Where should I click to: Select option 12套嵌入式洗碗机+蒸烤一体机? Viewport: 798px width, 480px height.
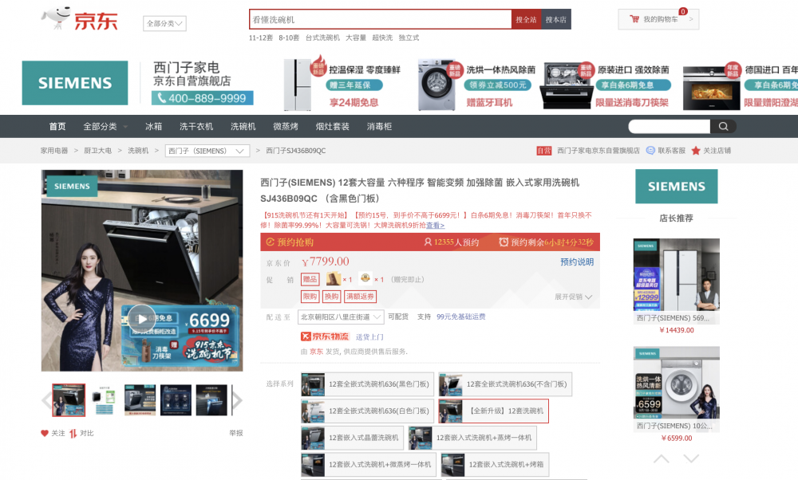472,438
